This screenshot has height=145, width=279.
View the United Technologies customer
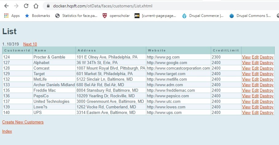point(246,101)
